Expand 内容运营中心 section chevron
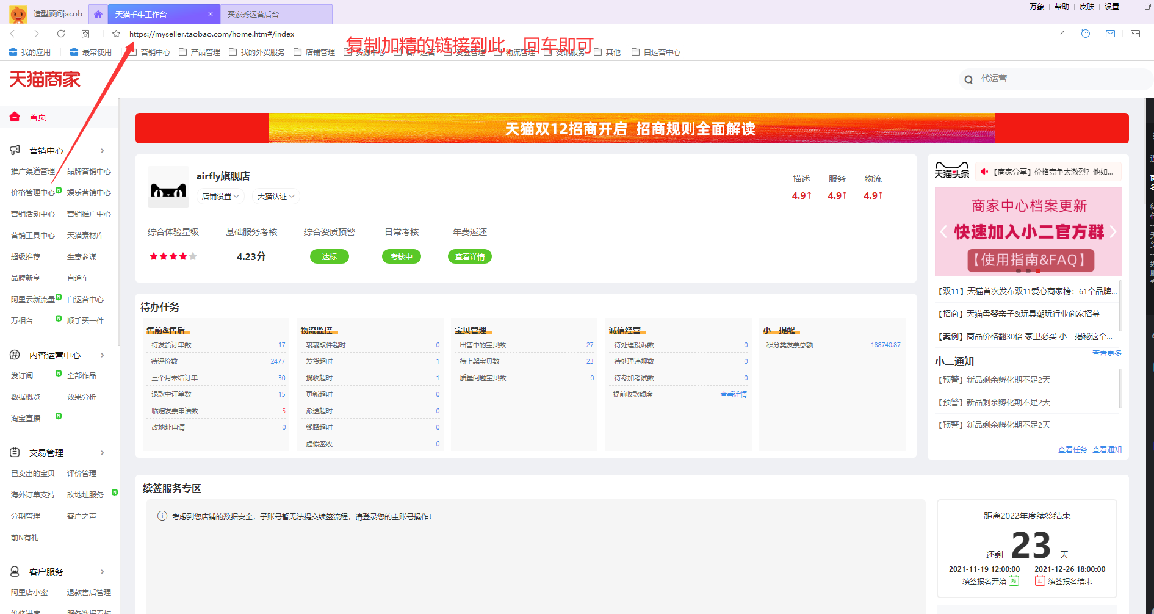 pyautogui.click(x=103, y=355)
